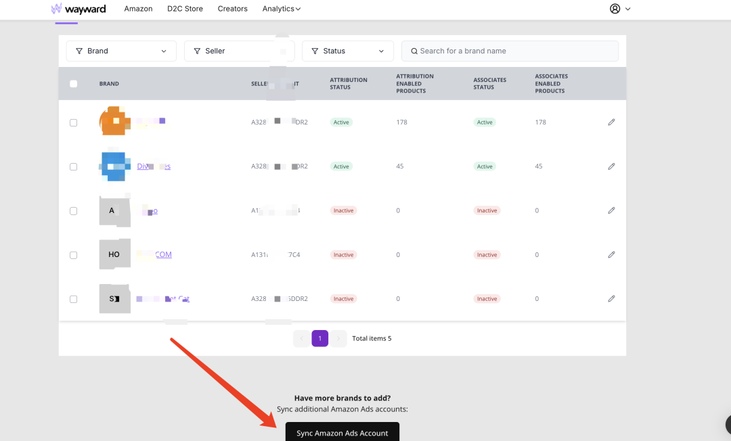Click the Attribution Status column header
The image size is (731, 441).
[349, 83]
